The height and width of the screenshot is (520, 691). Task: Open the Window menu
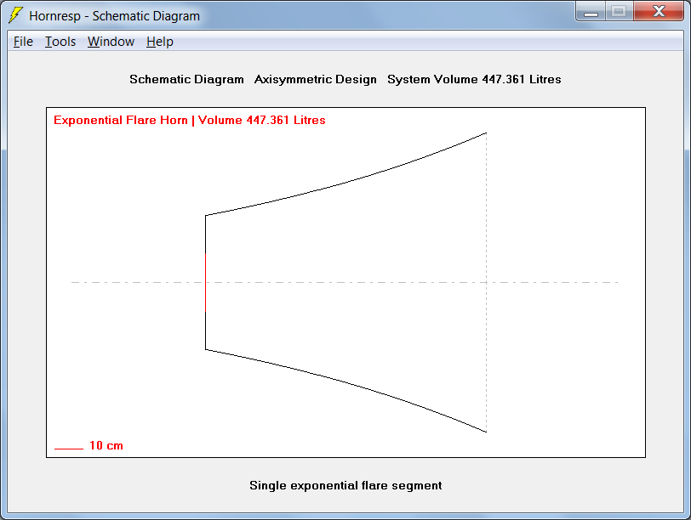point(111,42)
